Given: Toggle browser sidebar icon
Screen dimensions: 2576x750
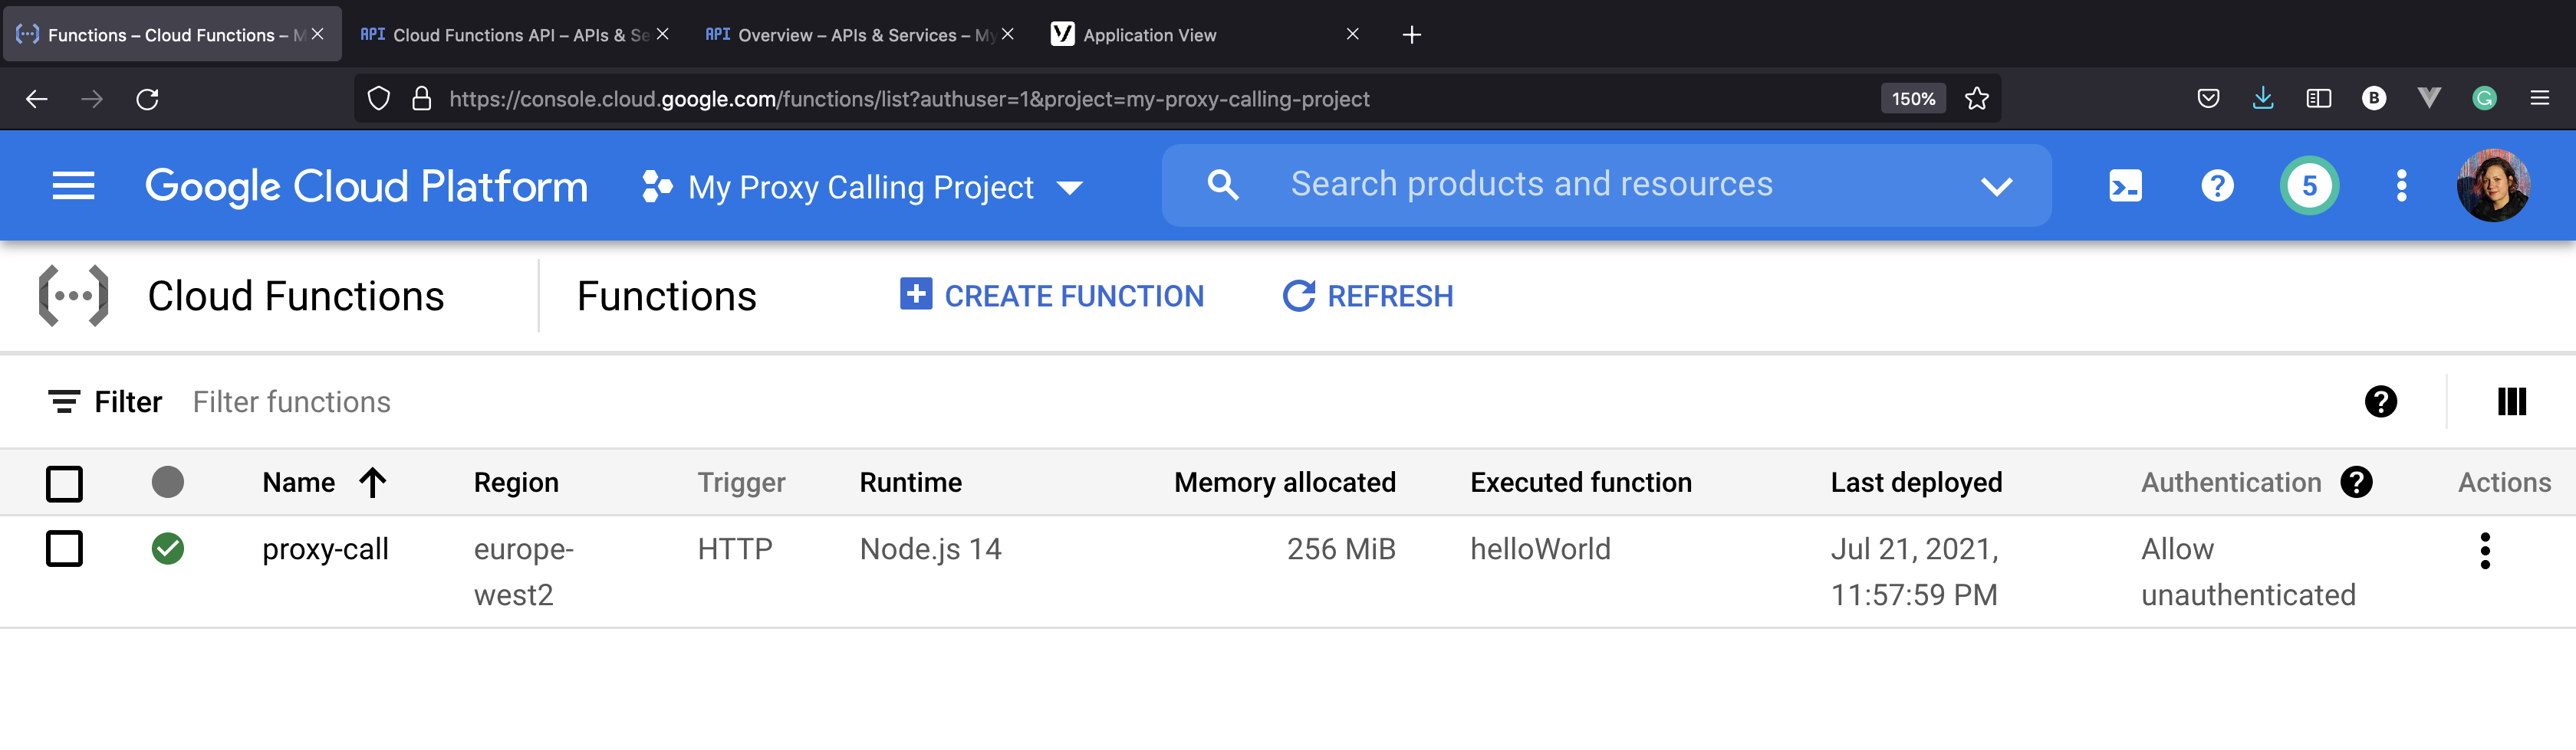Looking at the screenshot, I should pos(2318,99).
